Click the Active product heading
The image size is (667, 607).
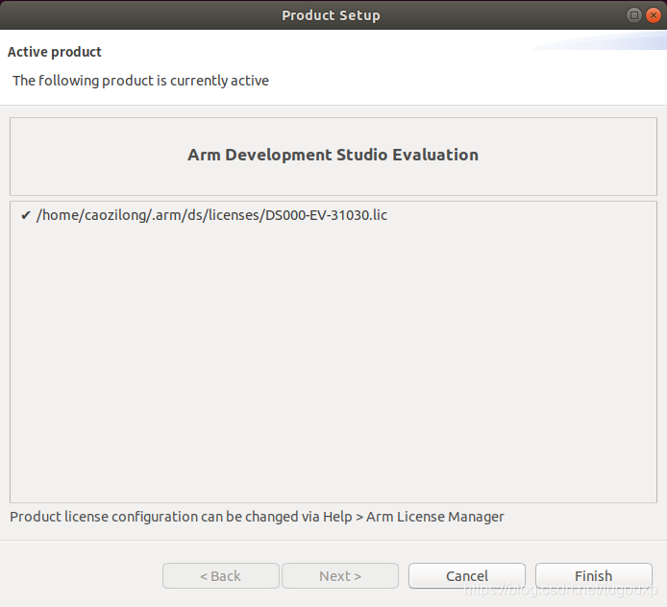click(x=55, y=52)
